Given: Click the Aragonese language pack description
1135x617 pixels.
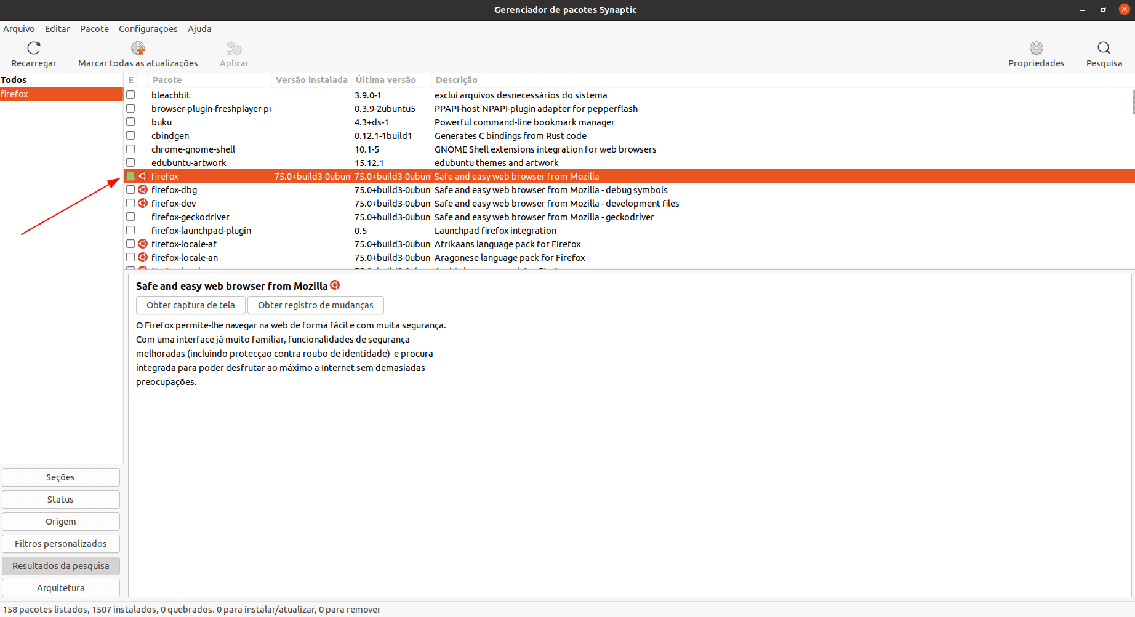Looking at the screenshot, I should tap(510, 257).
